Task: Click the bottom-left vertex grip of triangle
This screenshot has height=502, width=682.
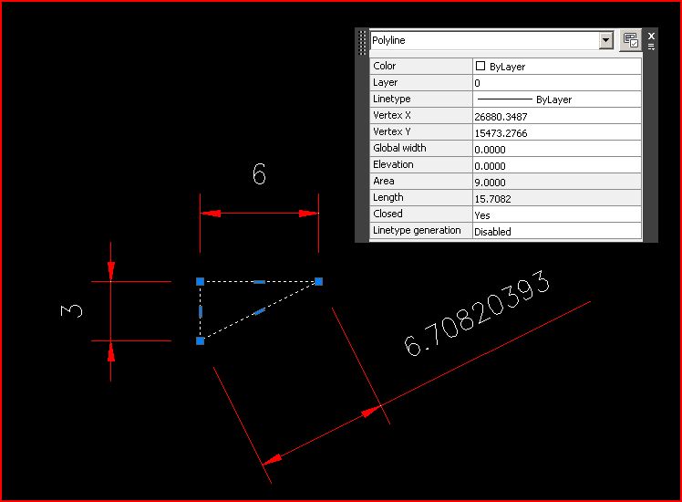Action: pyautogui.click(x=200, y=341)
